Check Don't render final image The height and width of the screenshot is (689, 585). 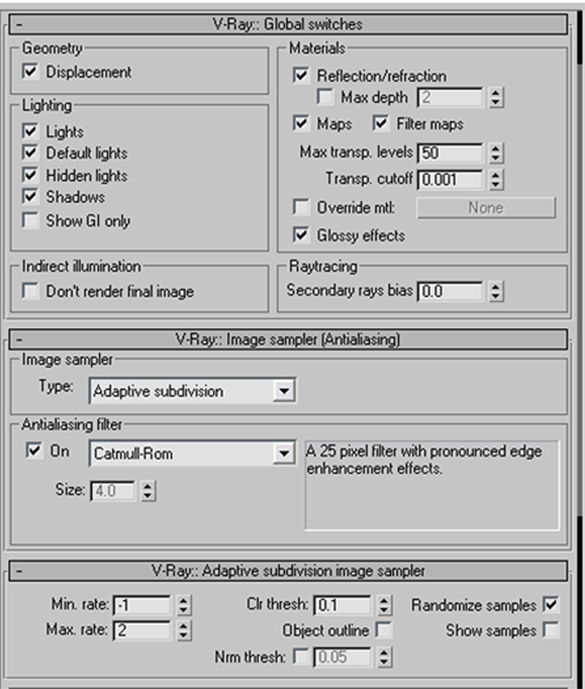coord(30,291)
